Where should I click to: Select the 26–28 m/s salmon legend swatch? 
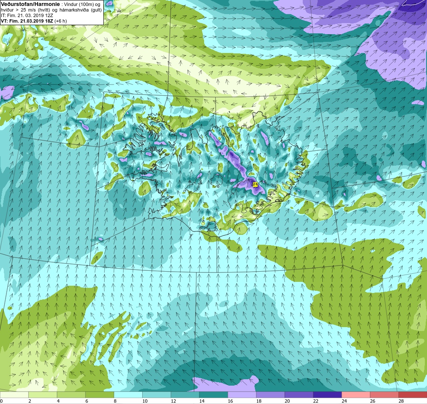[x=384, y=395]
